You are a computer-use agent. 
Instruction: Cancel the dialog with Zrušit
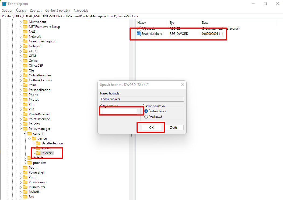[x=173, y=127]
